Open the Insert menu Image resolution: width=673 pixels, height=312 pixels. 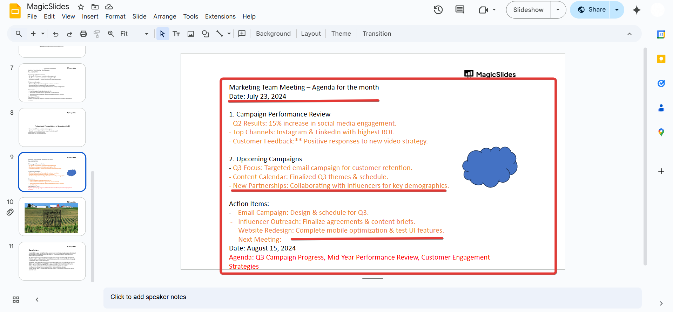point(90,16)
